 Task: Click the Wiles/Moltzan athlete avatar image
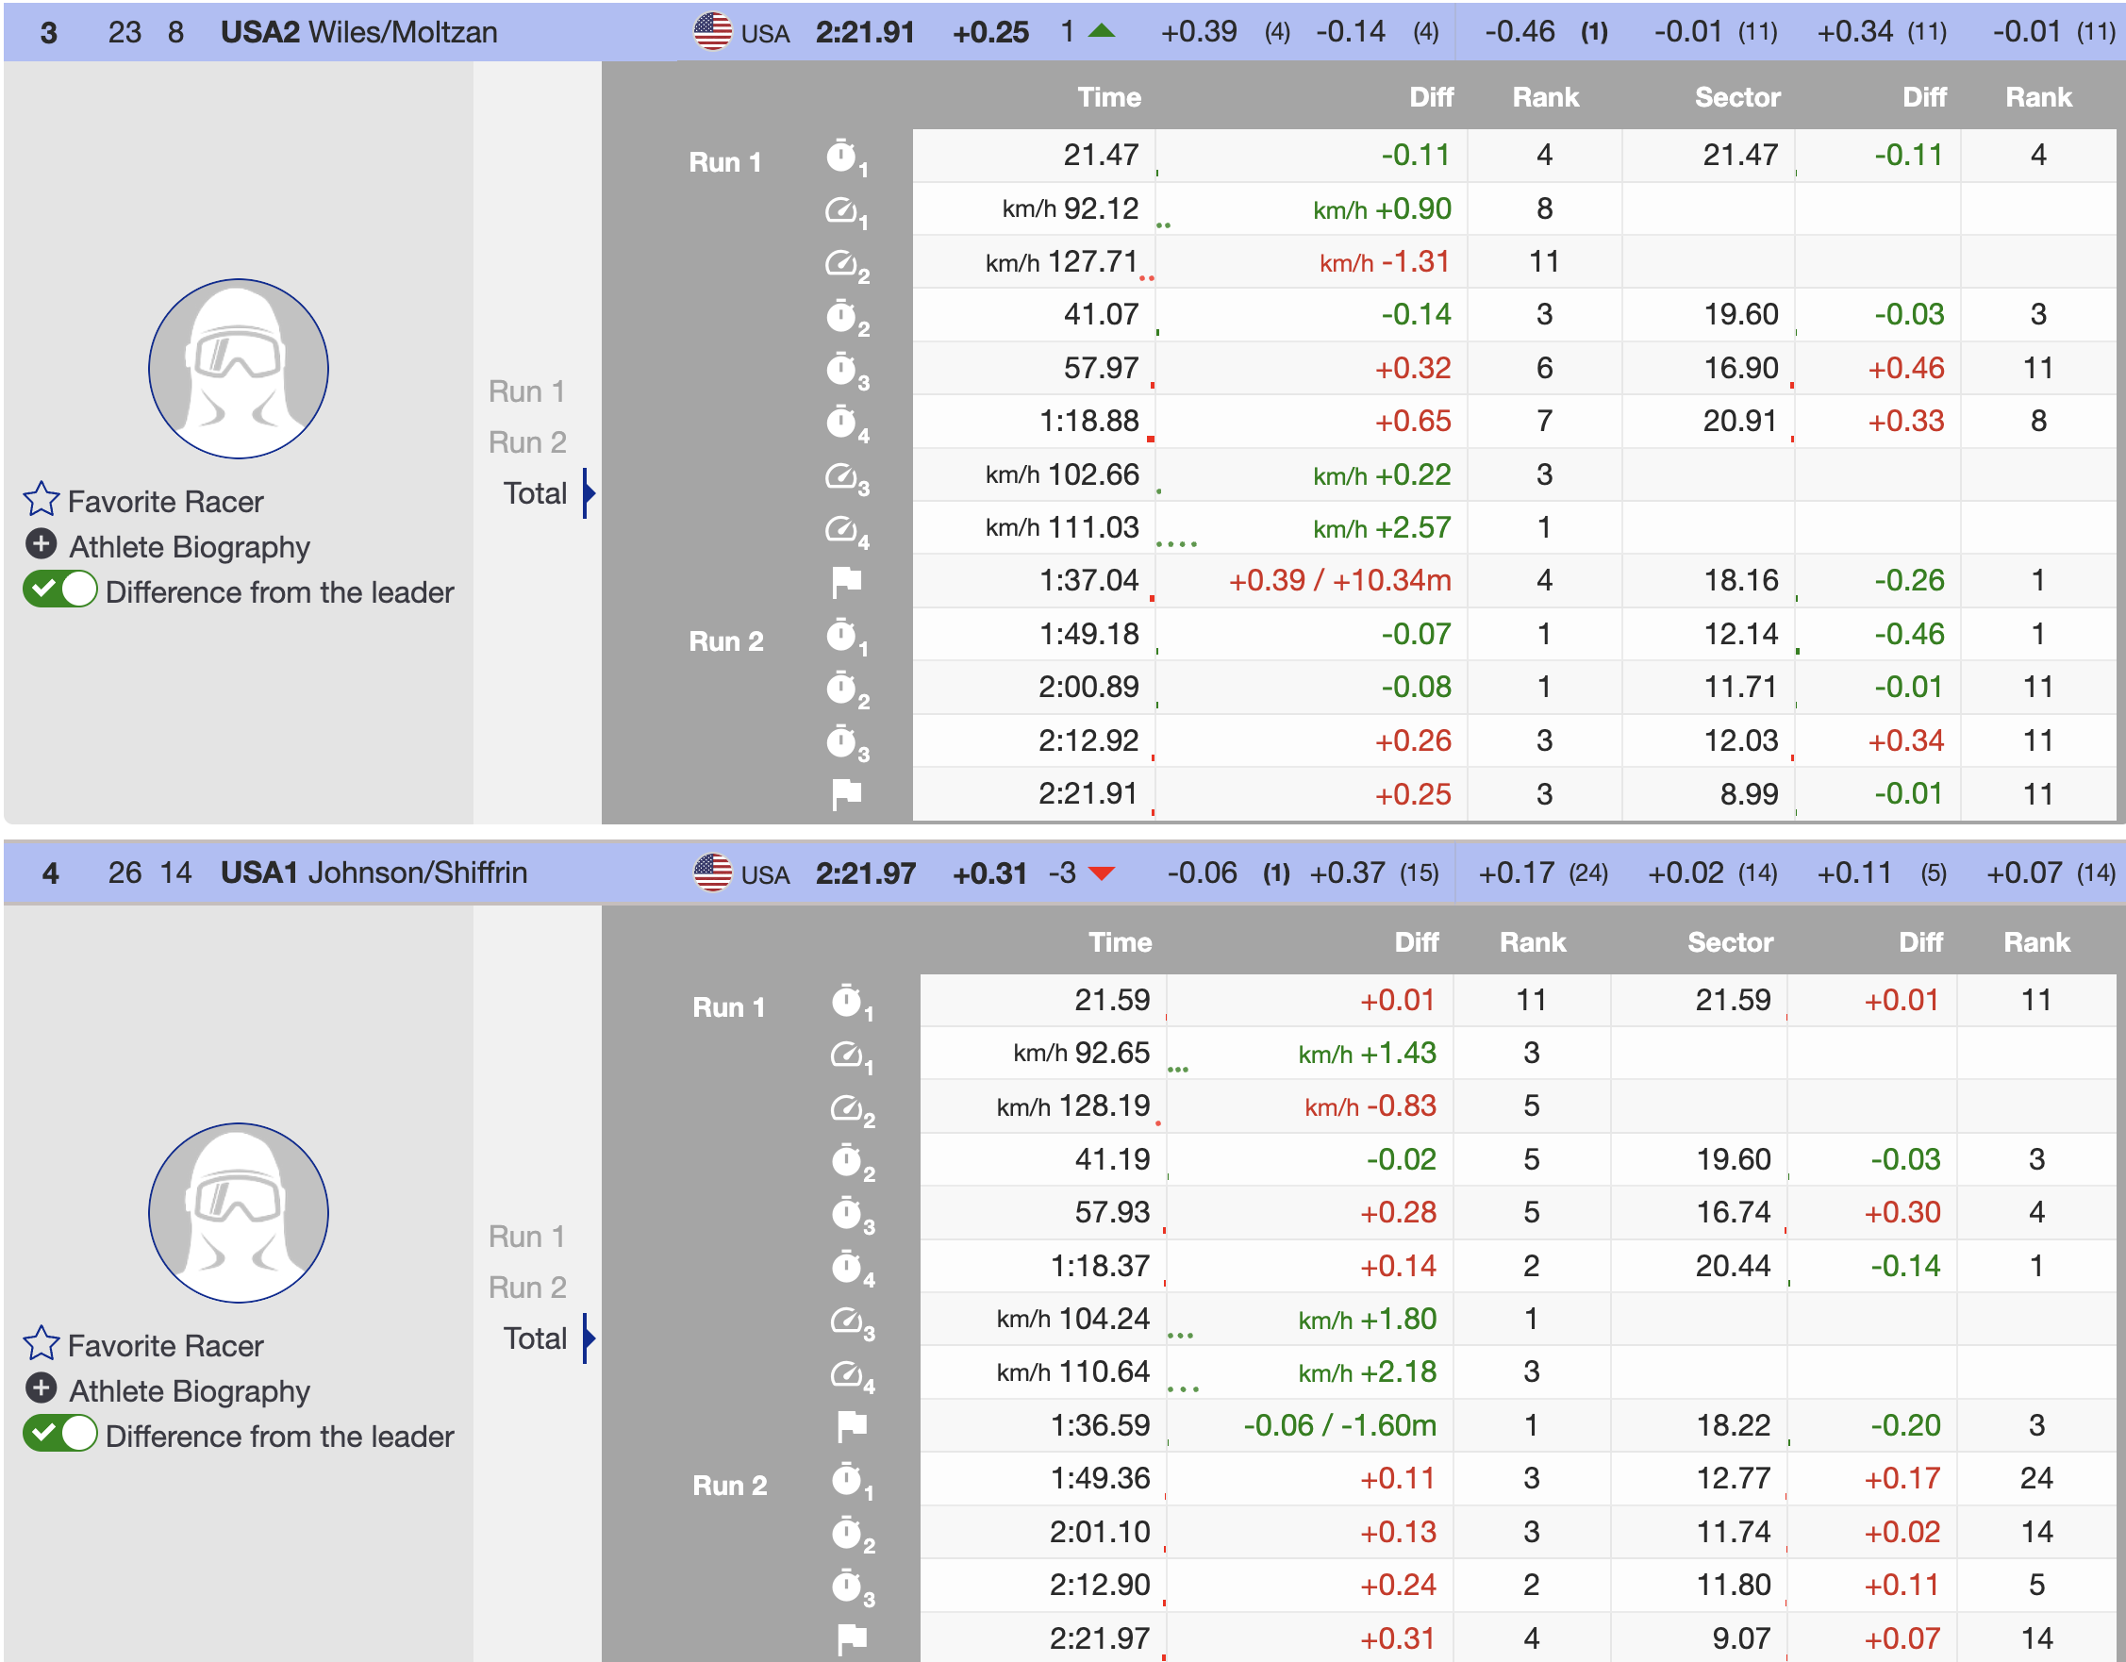239,369
